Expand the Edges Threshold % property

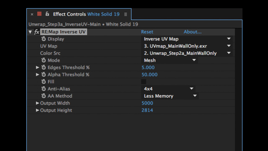coord(37,68)
